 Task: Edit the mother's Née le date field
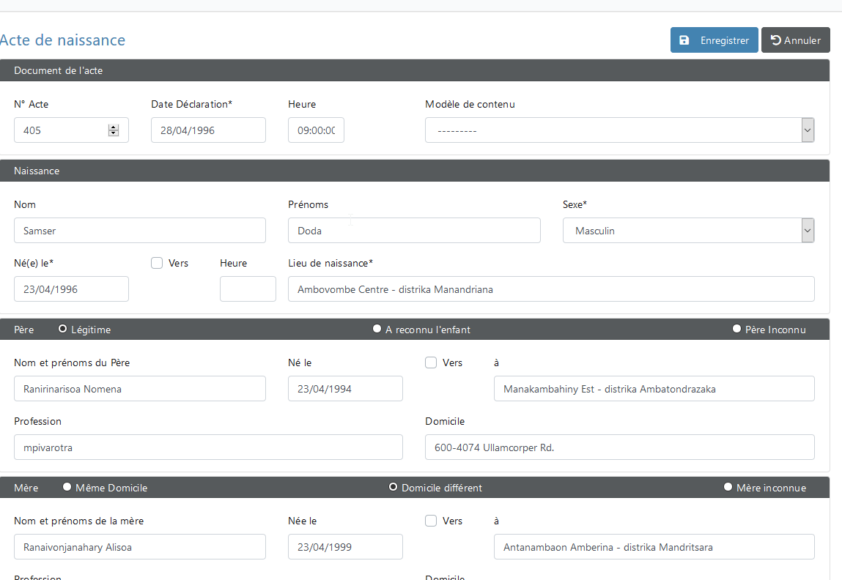(x=345, y=547)
